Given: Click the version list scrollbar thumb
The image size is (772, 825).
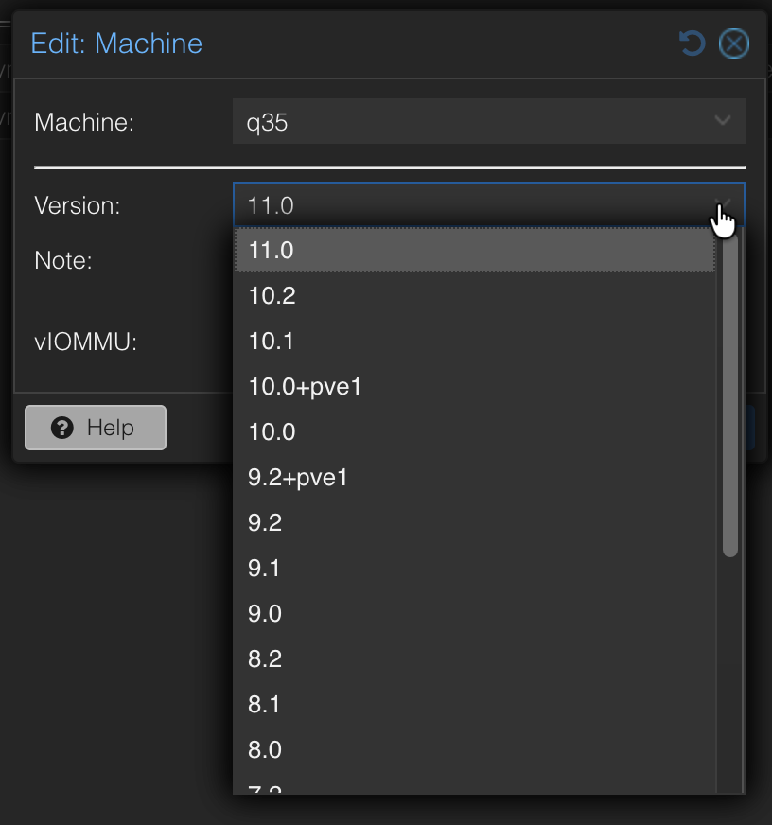Looking at the screenshot, I should tap(730, 395).
